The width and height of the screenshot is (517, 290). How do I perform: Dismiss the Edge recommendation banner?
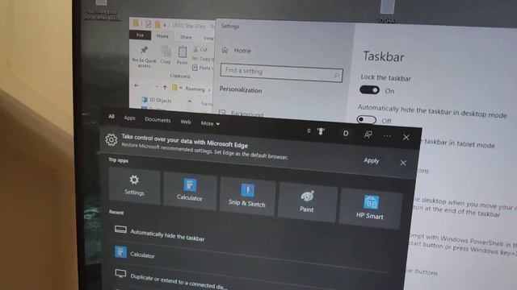coord(403,163)
